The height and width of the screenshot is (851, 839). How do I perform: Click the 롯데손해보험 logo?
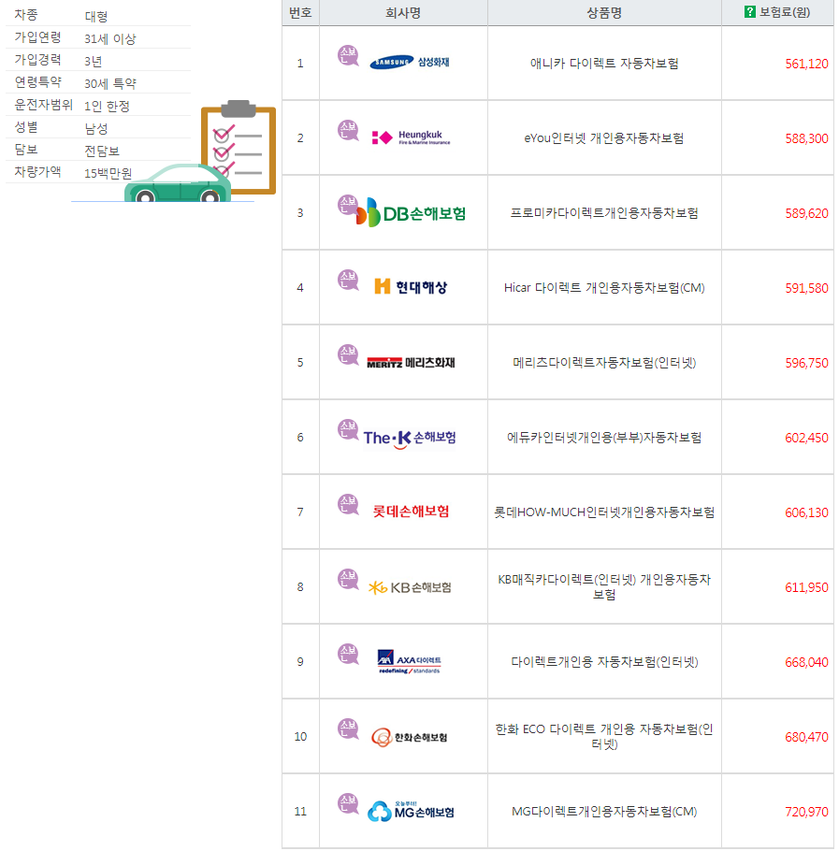(411, 512)
